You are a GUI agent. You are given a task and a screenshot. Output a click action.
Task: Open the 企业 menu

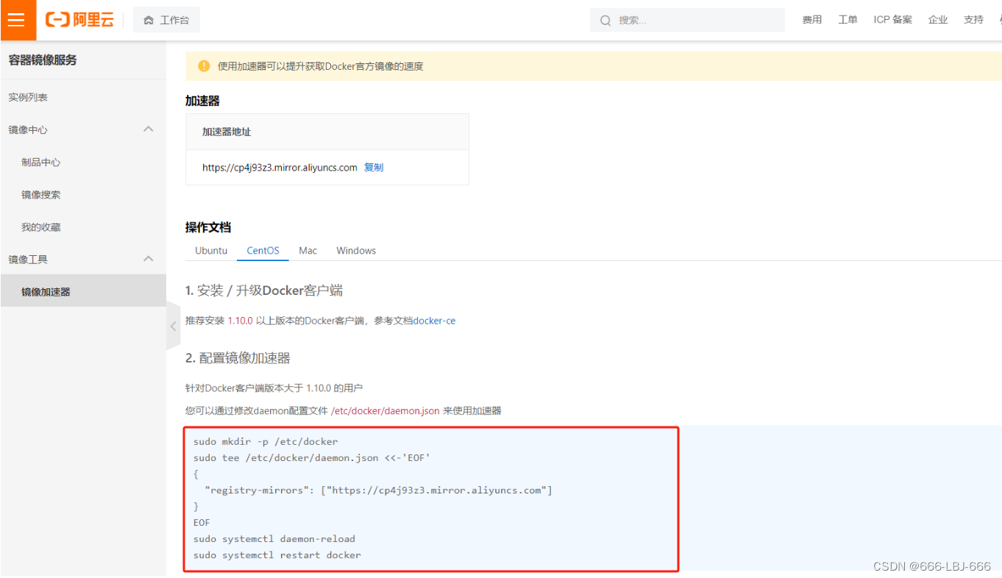tap(938, 20)
